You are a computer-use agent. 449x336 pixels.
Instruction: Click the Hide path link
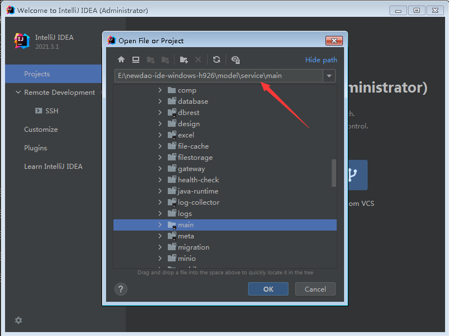pos(321,60)
